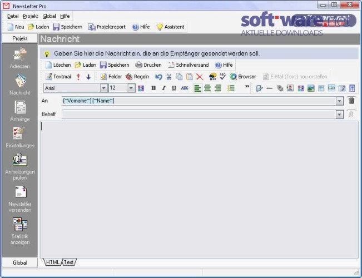This screenshot has width=362, height=278.
Task: Open font color palette icon
Action: [x=141, y=88]
